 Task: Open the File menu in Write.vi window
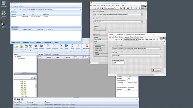[x=110, y=37]
